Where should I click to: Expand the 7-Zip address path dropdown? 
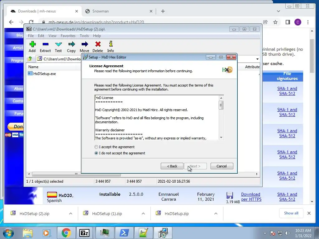[257, 59]
